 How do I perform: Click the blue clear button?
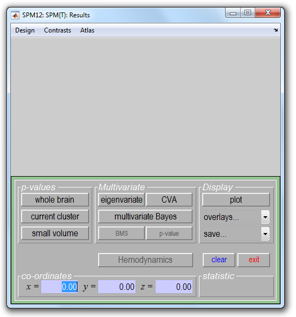(x=219, y=260)
